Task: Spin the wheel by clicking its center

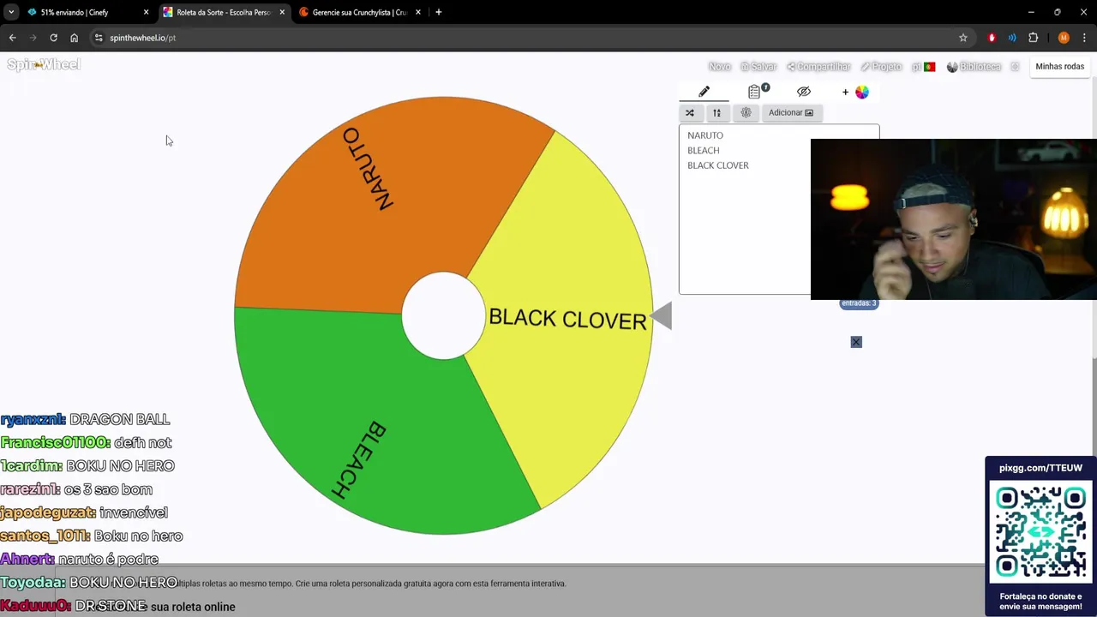Action: (443, 315)
